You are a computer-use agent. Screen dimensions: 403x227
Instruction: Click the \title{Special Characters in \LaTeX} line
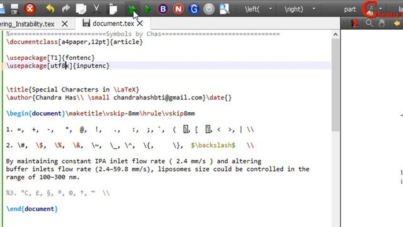pyautogui.click(x=73, y=90)
